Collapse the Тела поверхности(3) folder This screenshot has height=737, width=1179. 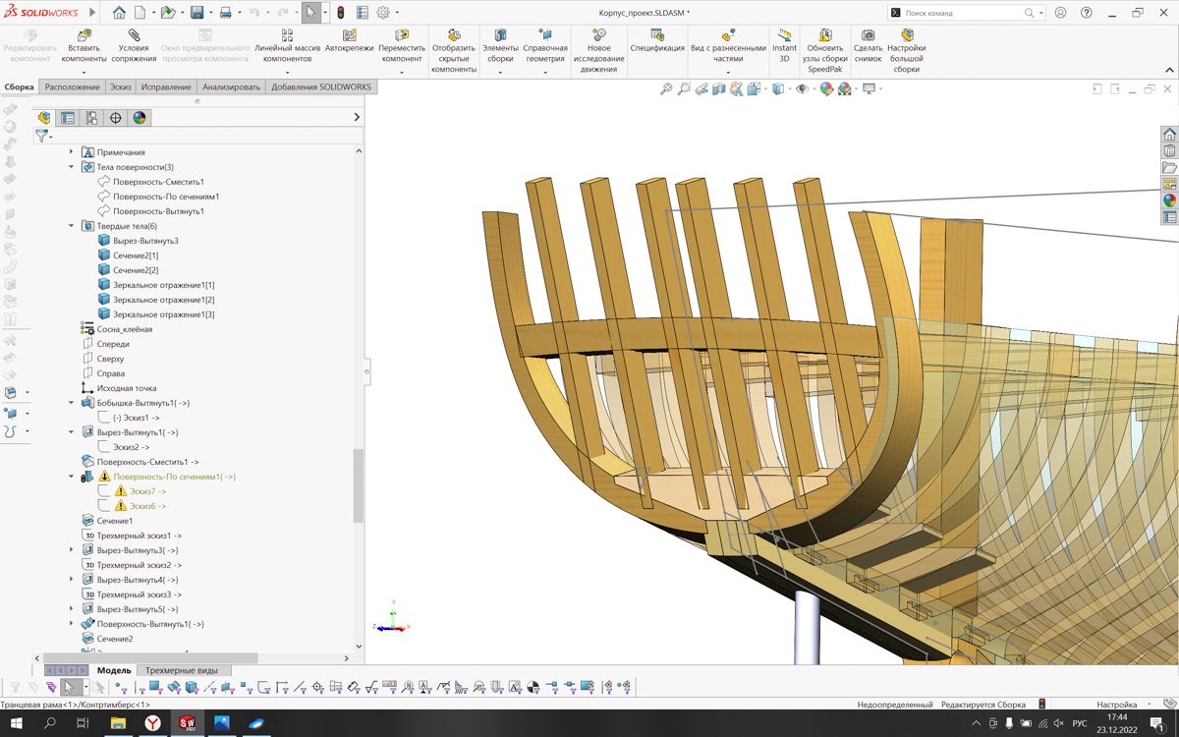[x=72, y=167]
